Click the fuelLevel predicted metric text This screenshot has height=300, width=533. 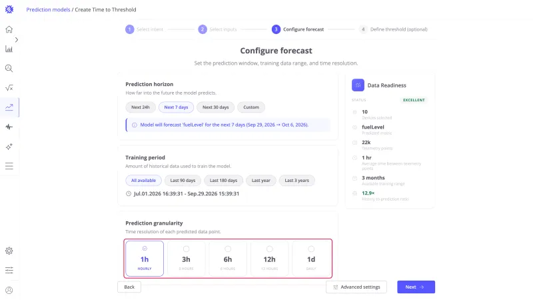coord(373,127)
